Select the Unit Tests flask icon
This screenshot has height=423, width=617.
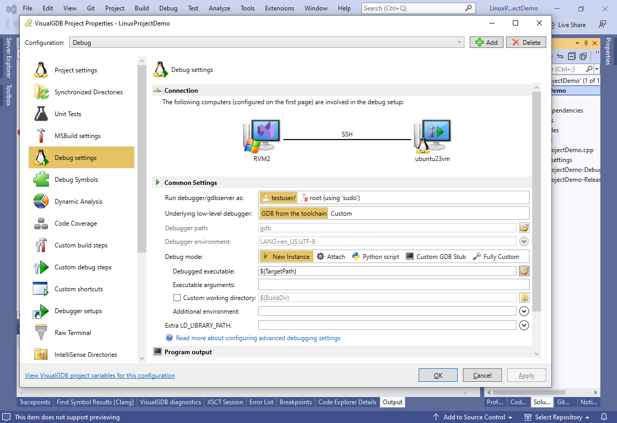pyautogui.click(x=41, y=114)
